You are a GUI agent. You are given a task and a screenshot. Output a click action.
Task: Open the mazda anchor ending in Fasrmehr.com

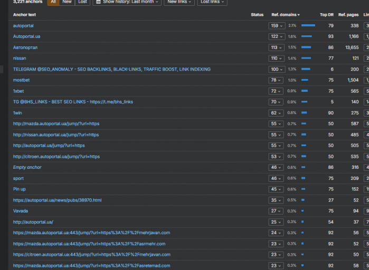point(89,244)
